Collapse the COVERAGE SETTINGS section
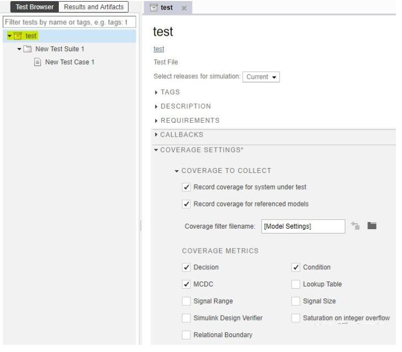Viewport: 402px width, 352px height. coord(156,150)
